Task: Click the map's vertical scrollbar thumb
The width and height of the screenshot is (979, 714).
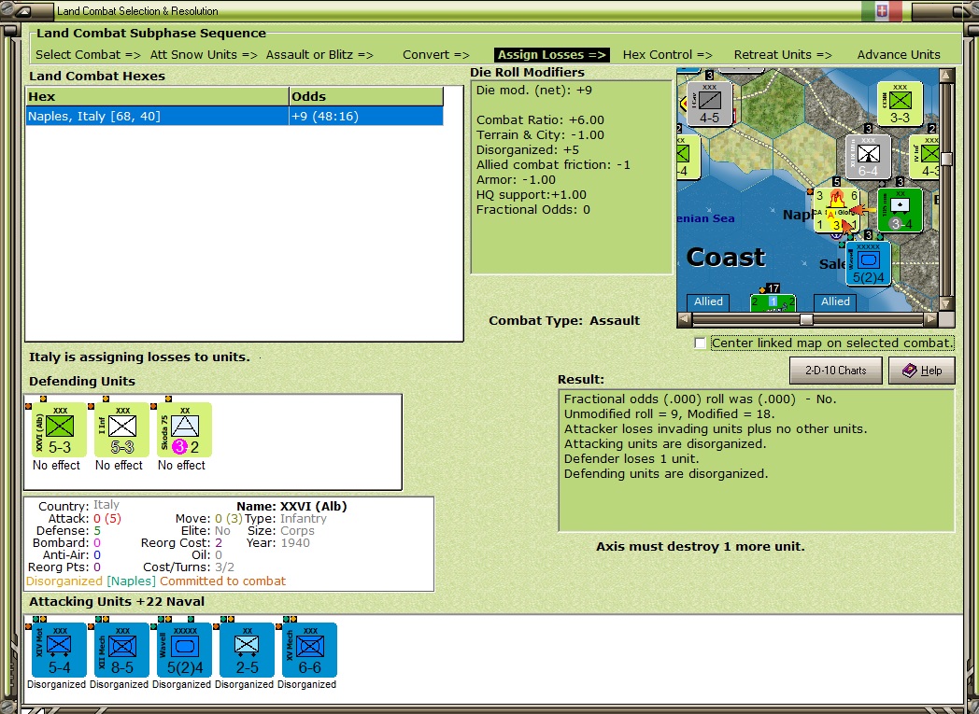Action: (x=946, y=159)
